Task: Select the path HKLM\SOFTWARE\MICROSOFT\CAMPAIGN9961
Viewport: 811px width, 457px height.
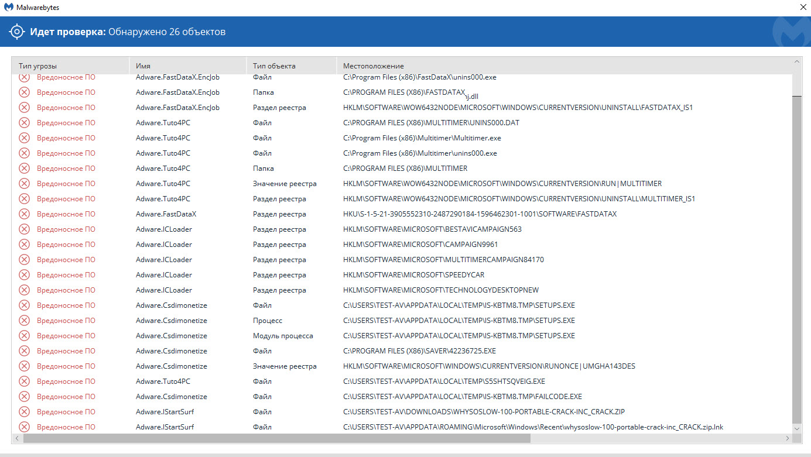Action: pos(420,245)
